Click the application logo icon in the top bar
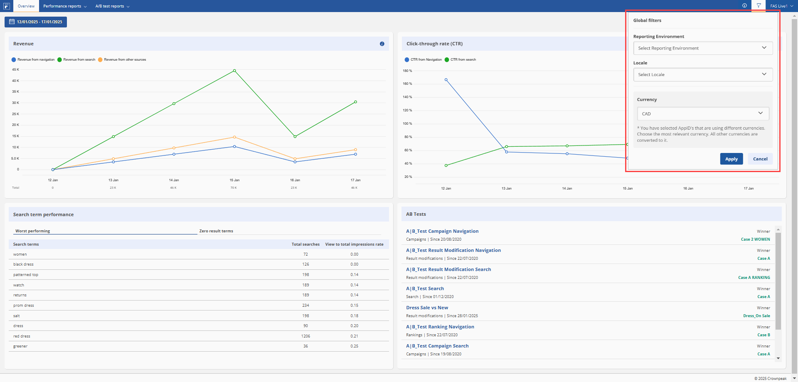 pos(6,6)
